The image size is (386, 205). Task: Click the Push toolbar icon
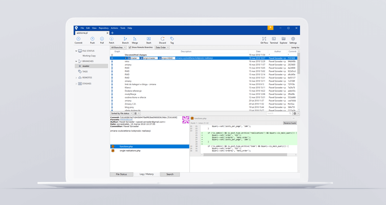92,40
